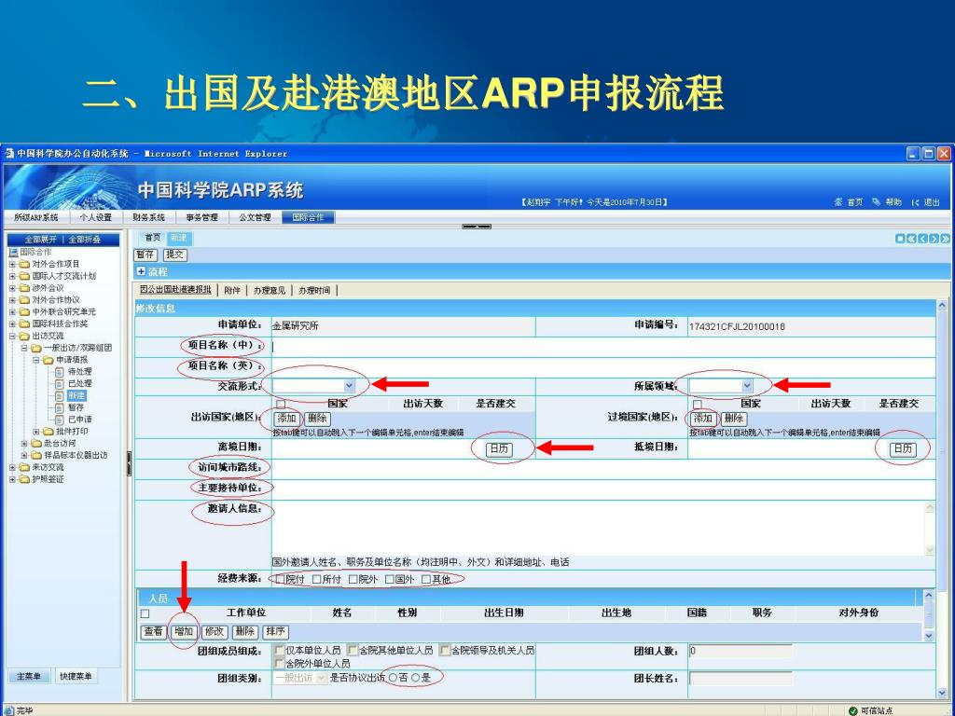Click 增加 button in 人员 section
This screenshot has height=716, width=955.
click(x=184, y=632)
